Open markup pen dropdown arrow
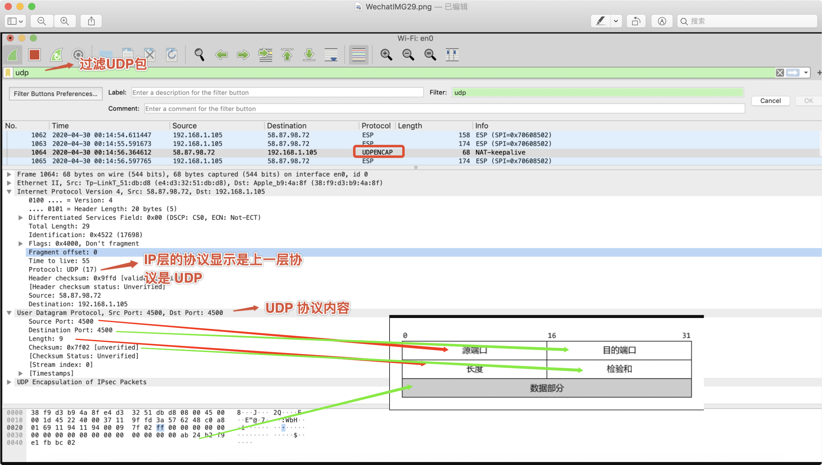 [x=616, y=21]
